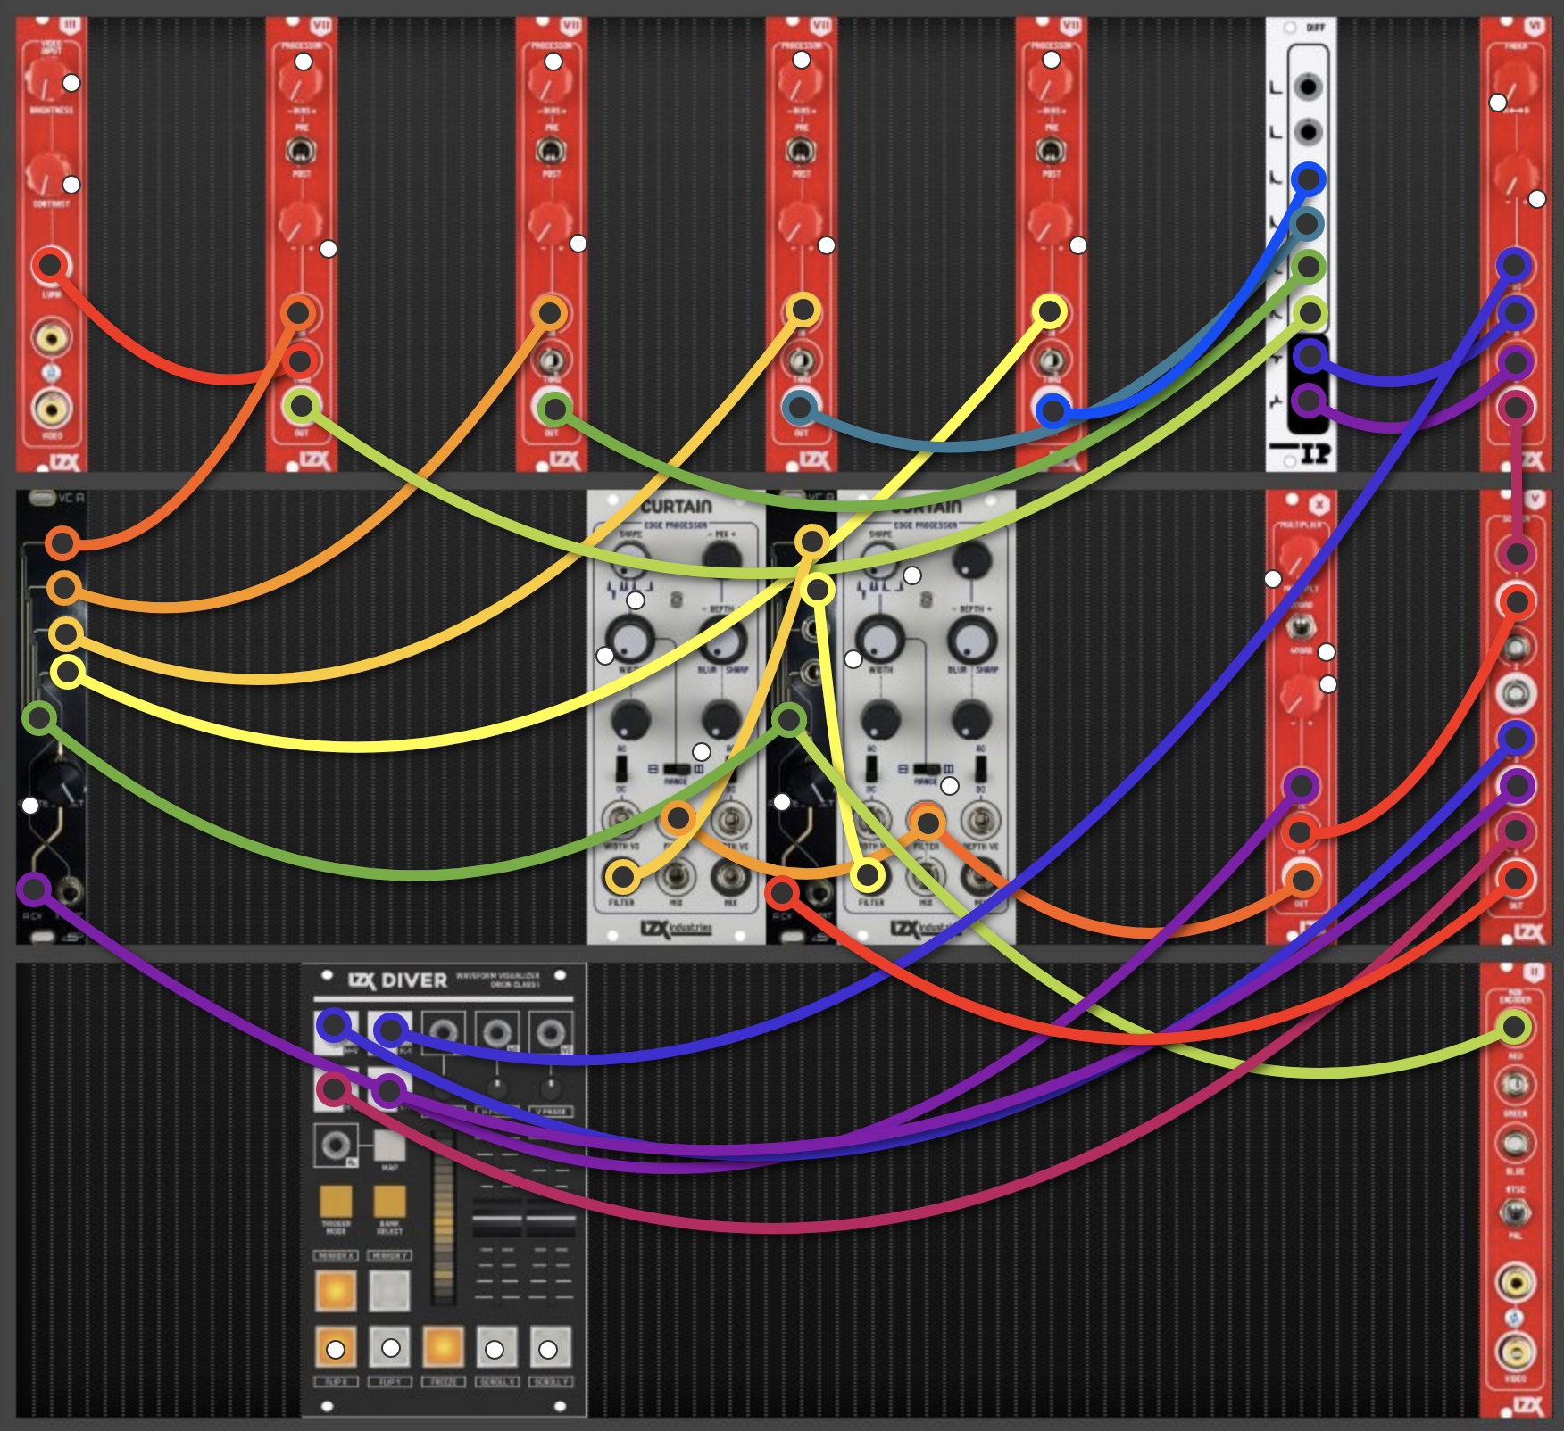Click the unpatched jack beside Diver's Map button
The image size is (1564, 1431).
coord(336,1145)
